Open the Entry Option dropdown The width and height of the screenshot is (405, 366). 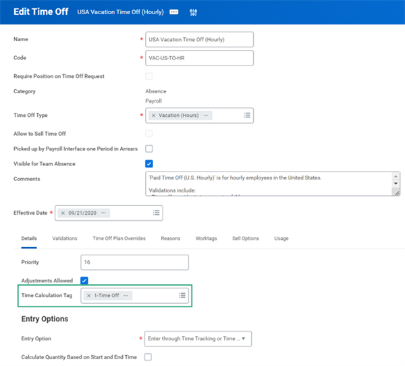198,338
